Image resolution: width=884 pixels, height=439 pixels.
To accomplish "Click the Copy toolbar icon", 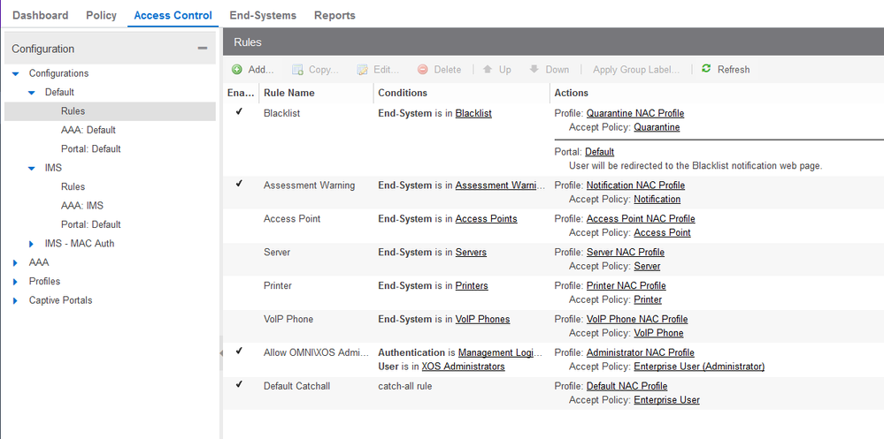I will (x=298, y=70).
